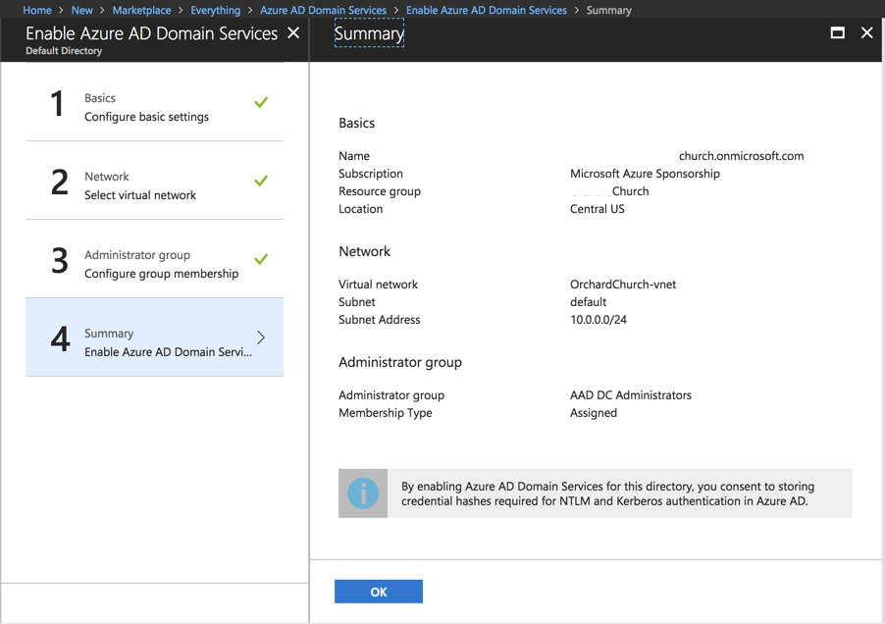Go to the New breadcrumb
The height and width of the screenshot is (624, 885).
[x=81, y=10]
